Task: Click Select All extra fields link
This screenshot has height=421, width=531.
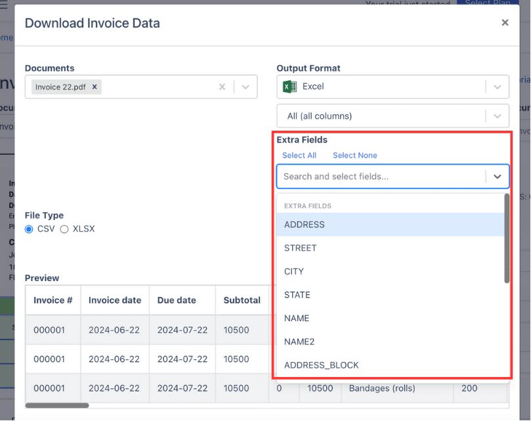Action: [x=299, y=155]
